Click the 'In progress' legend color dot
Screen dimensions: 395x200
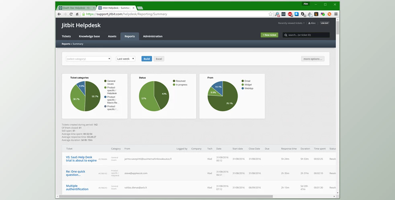174,85
